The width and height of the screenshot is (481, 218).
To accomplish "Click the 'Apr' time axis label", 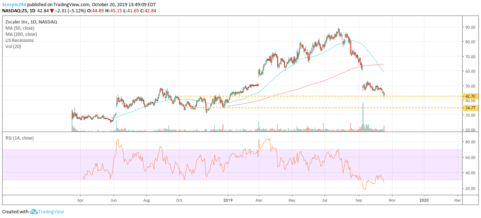I will [x=80, y=200].
